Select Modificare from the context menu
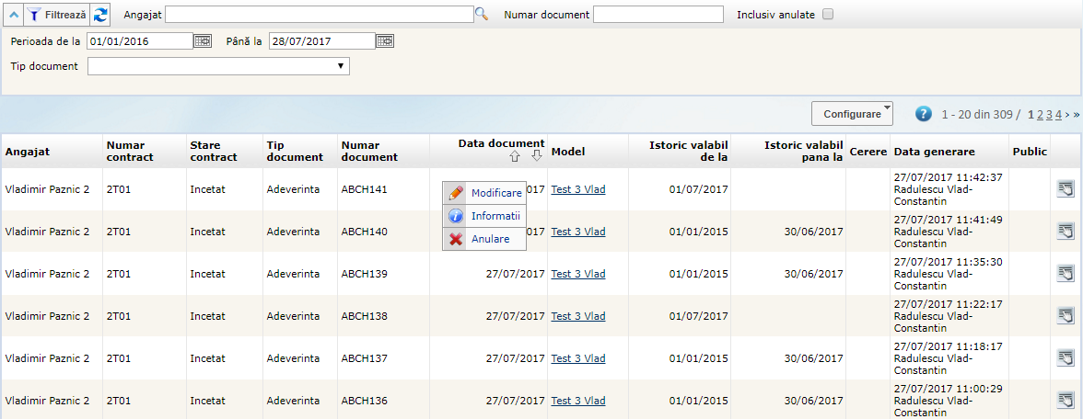The image size is (1083, 419). (x=495, y=193)
